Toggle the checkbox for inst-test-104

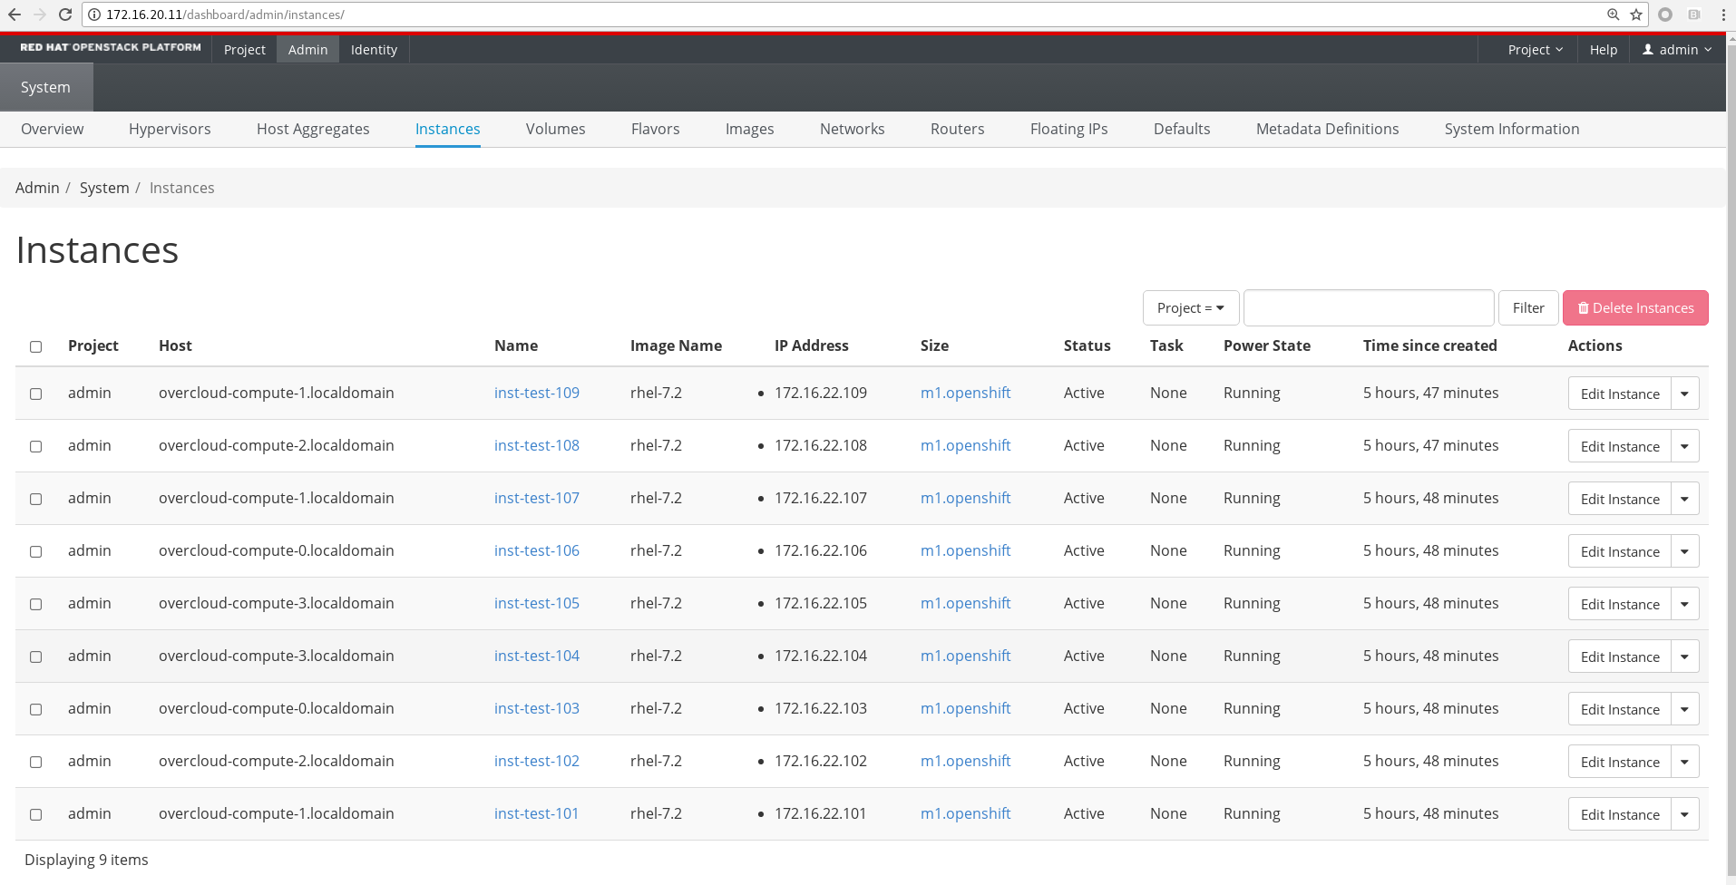point(36,656)
